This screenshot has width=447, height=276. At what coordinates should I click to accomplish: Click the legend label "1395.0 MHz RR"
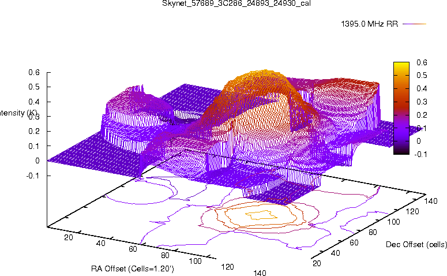370,24
